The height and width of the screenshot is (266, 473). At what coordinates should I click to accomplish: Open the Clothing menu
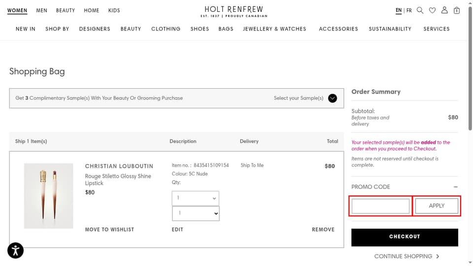(x=166, y=29)
